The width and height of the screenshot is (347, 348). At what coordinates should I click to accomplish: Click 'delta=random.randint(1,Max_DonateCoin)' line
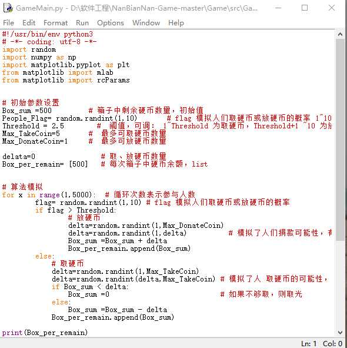(146, 226)
